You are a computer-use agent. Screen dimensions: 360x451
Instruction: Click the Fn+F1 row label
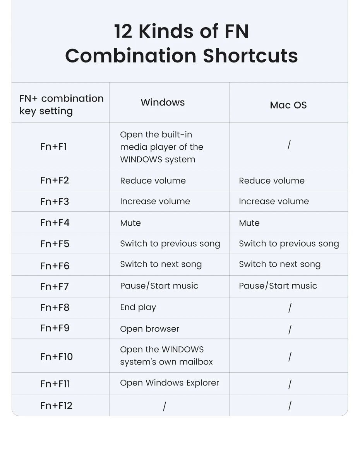[x=53, y=147]
